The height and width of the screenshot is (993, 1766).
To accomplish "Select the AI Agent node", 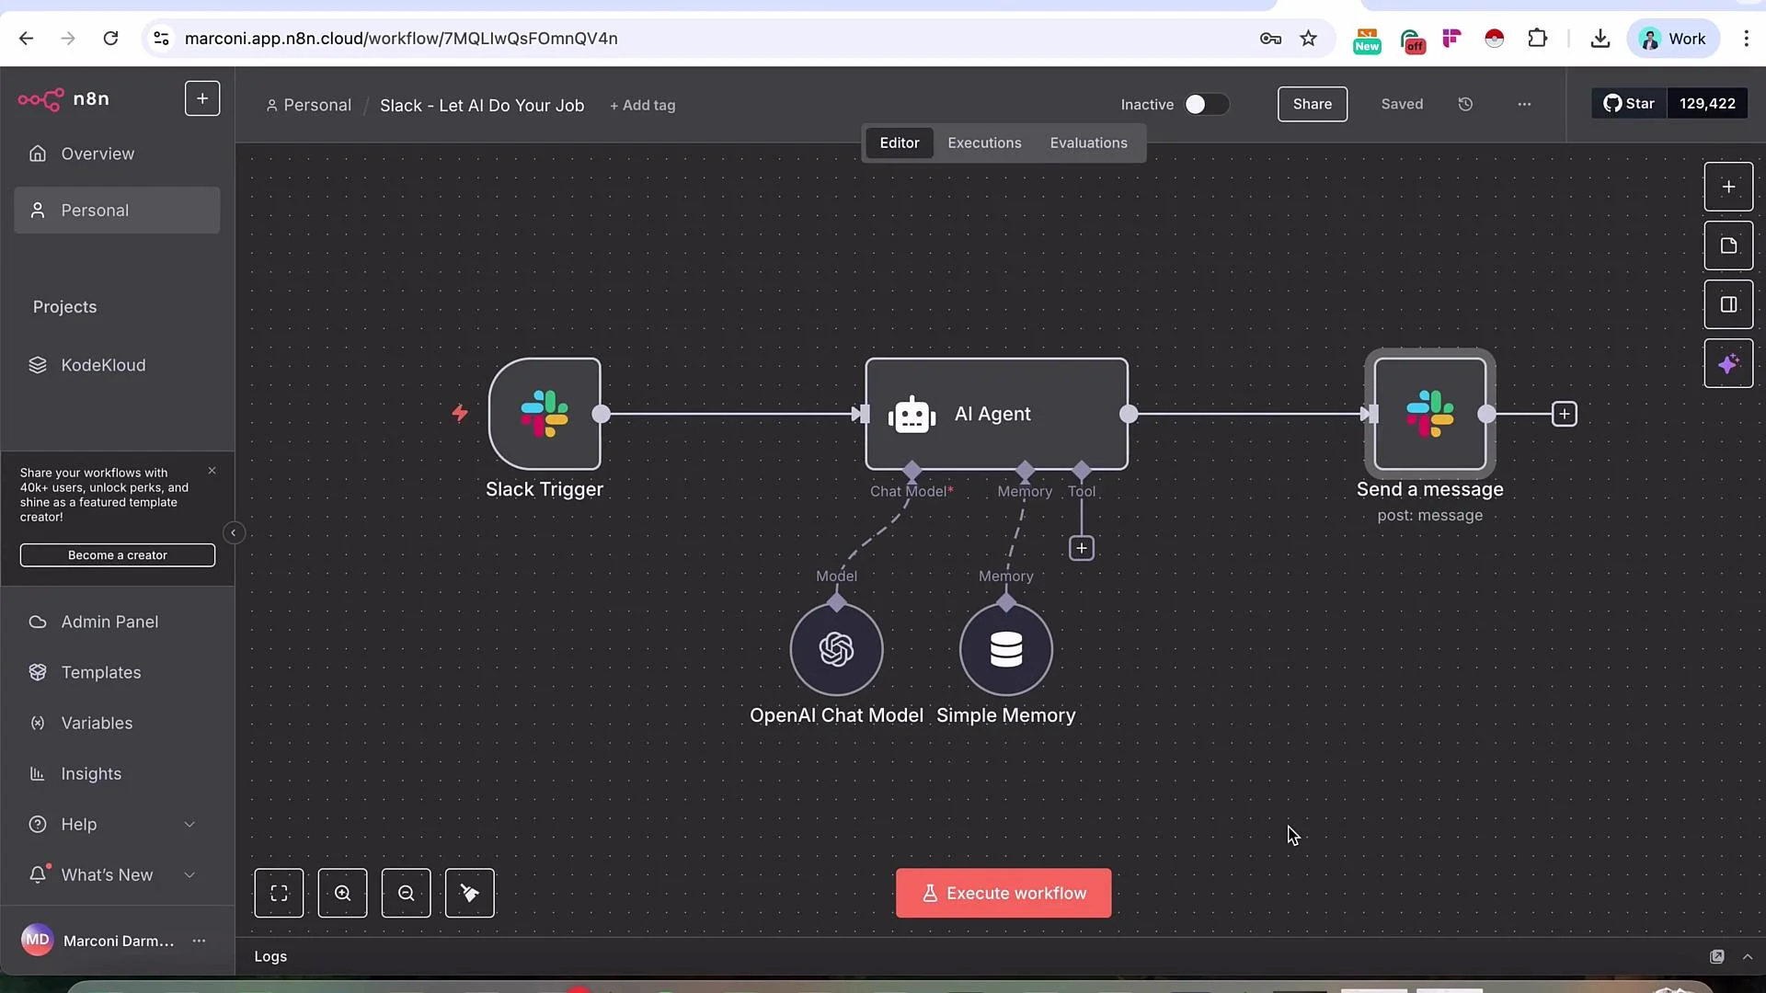I will [x=996, y=414].
